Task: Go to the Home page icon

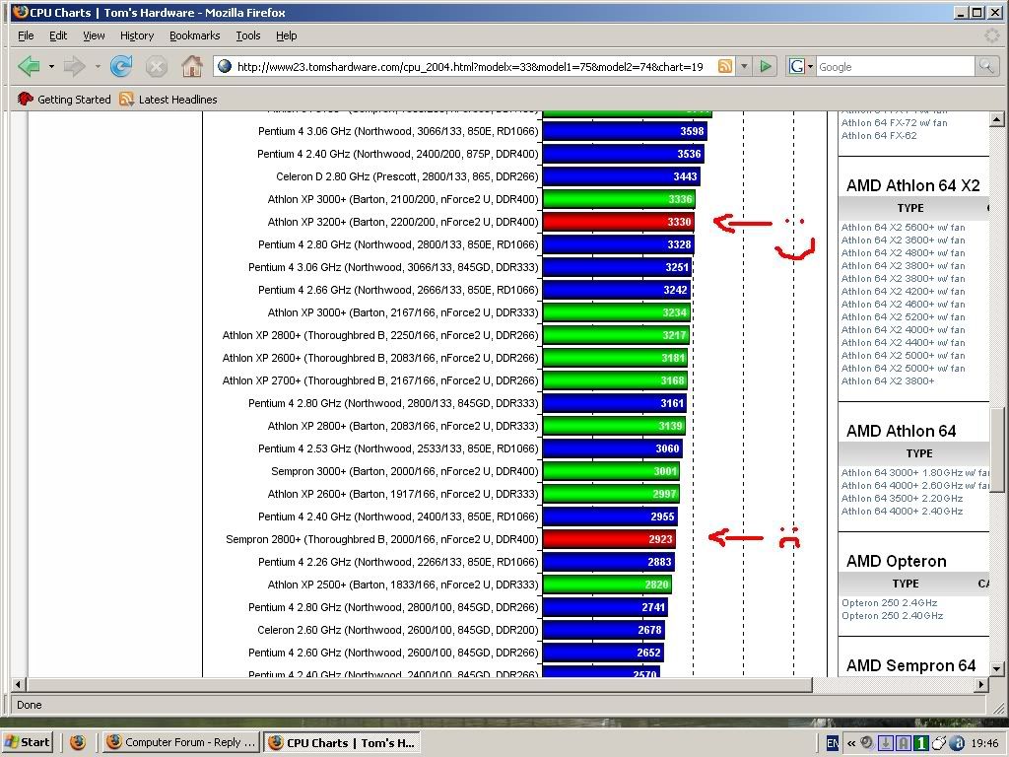Action: (x=191, y=66)
